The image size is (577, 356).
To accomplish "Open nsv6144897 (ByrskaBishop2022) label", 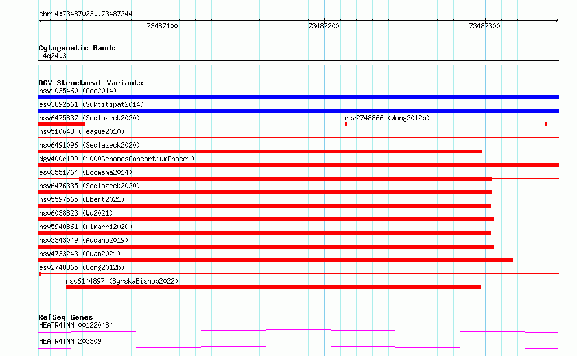I will 122,281.
